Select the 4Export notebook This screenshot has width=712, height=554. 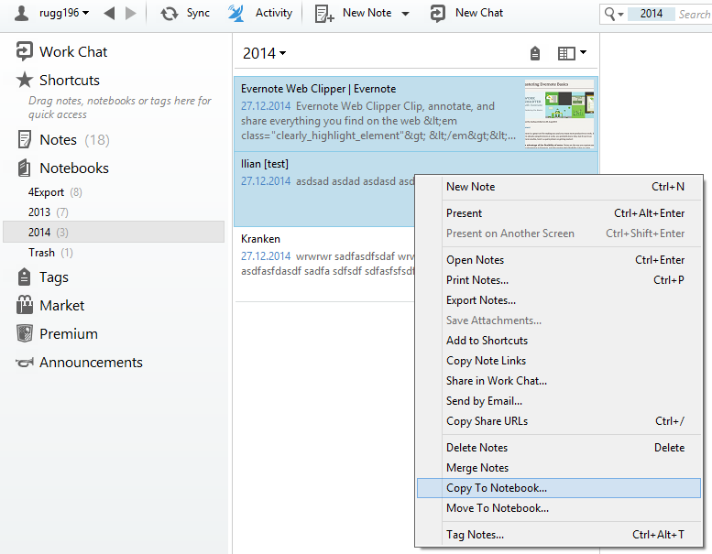[x=55, y=192]
